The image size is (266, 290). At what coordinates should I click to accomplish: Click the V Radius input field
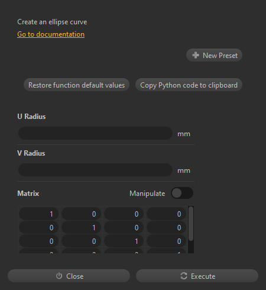95,170
